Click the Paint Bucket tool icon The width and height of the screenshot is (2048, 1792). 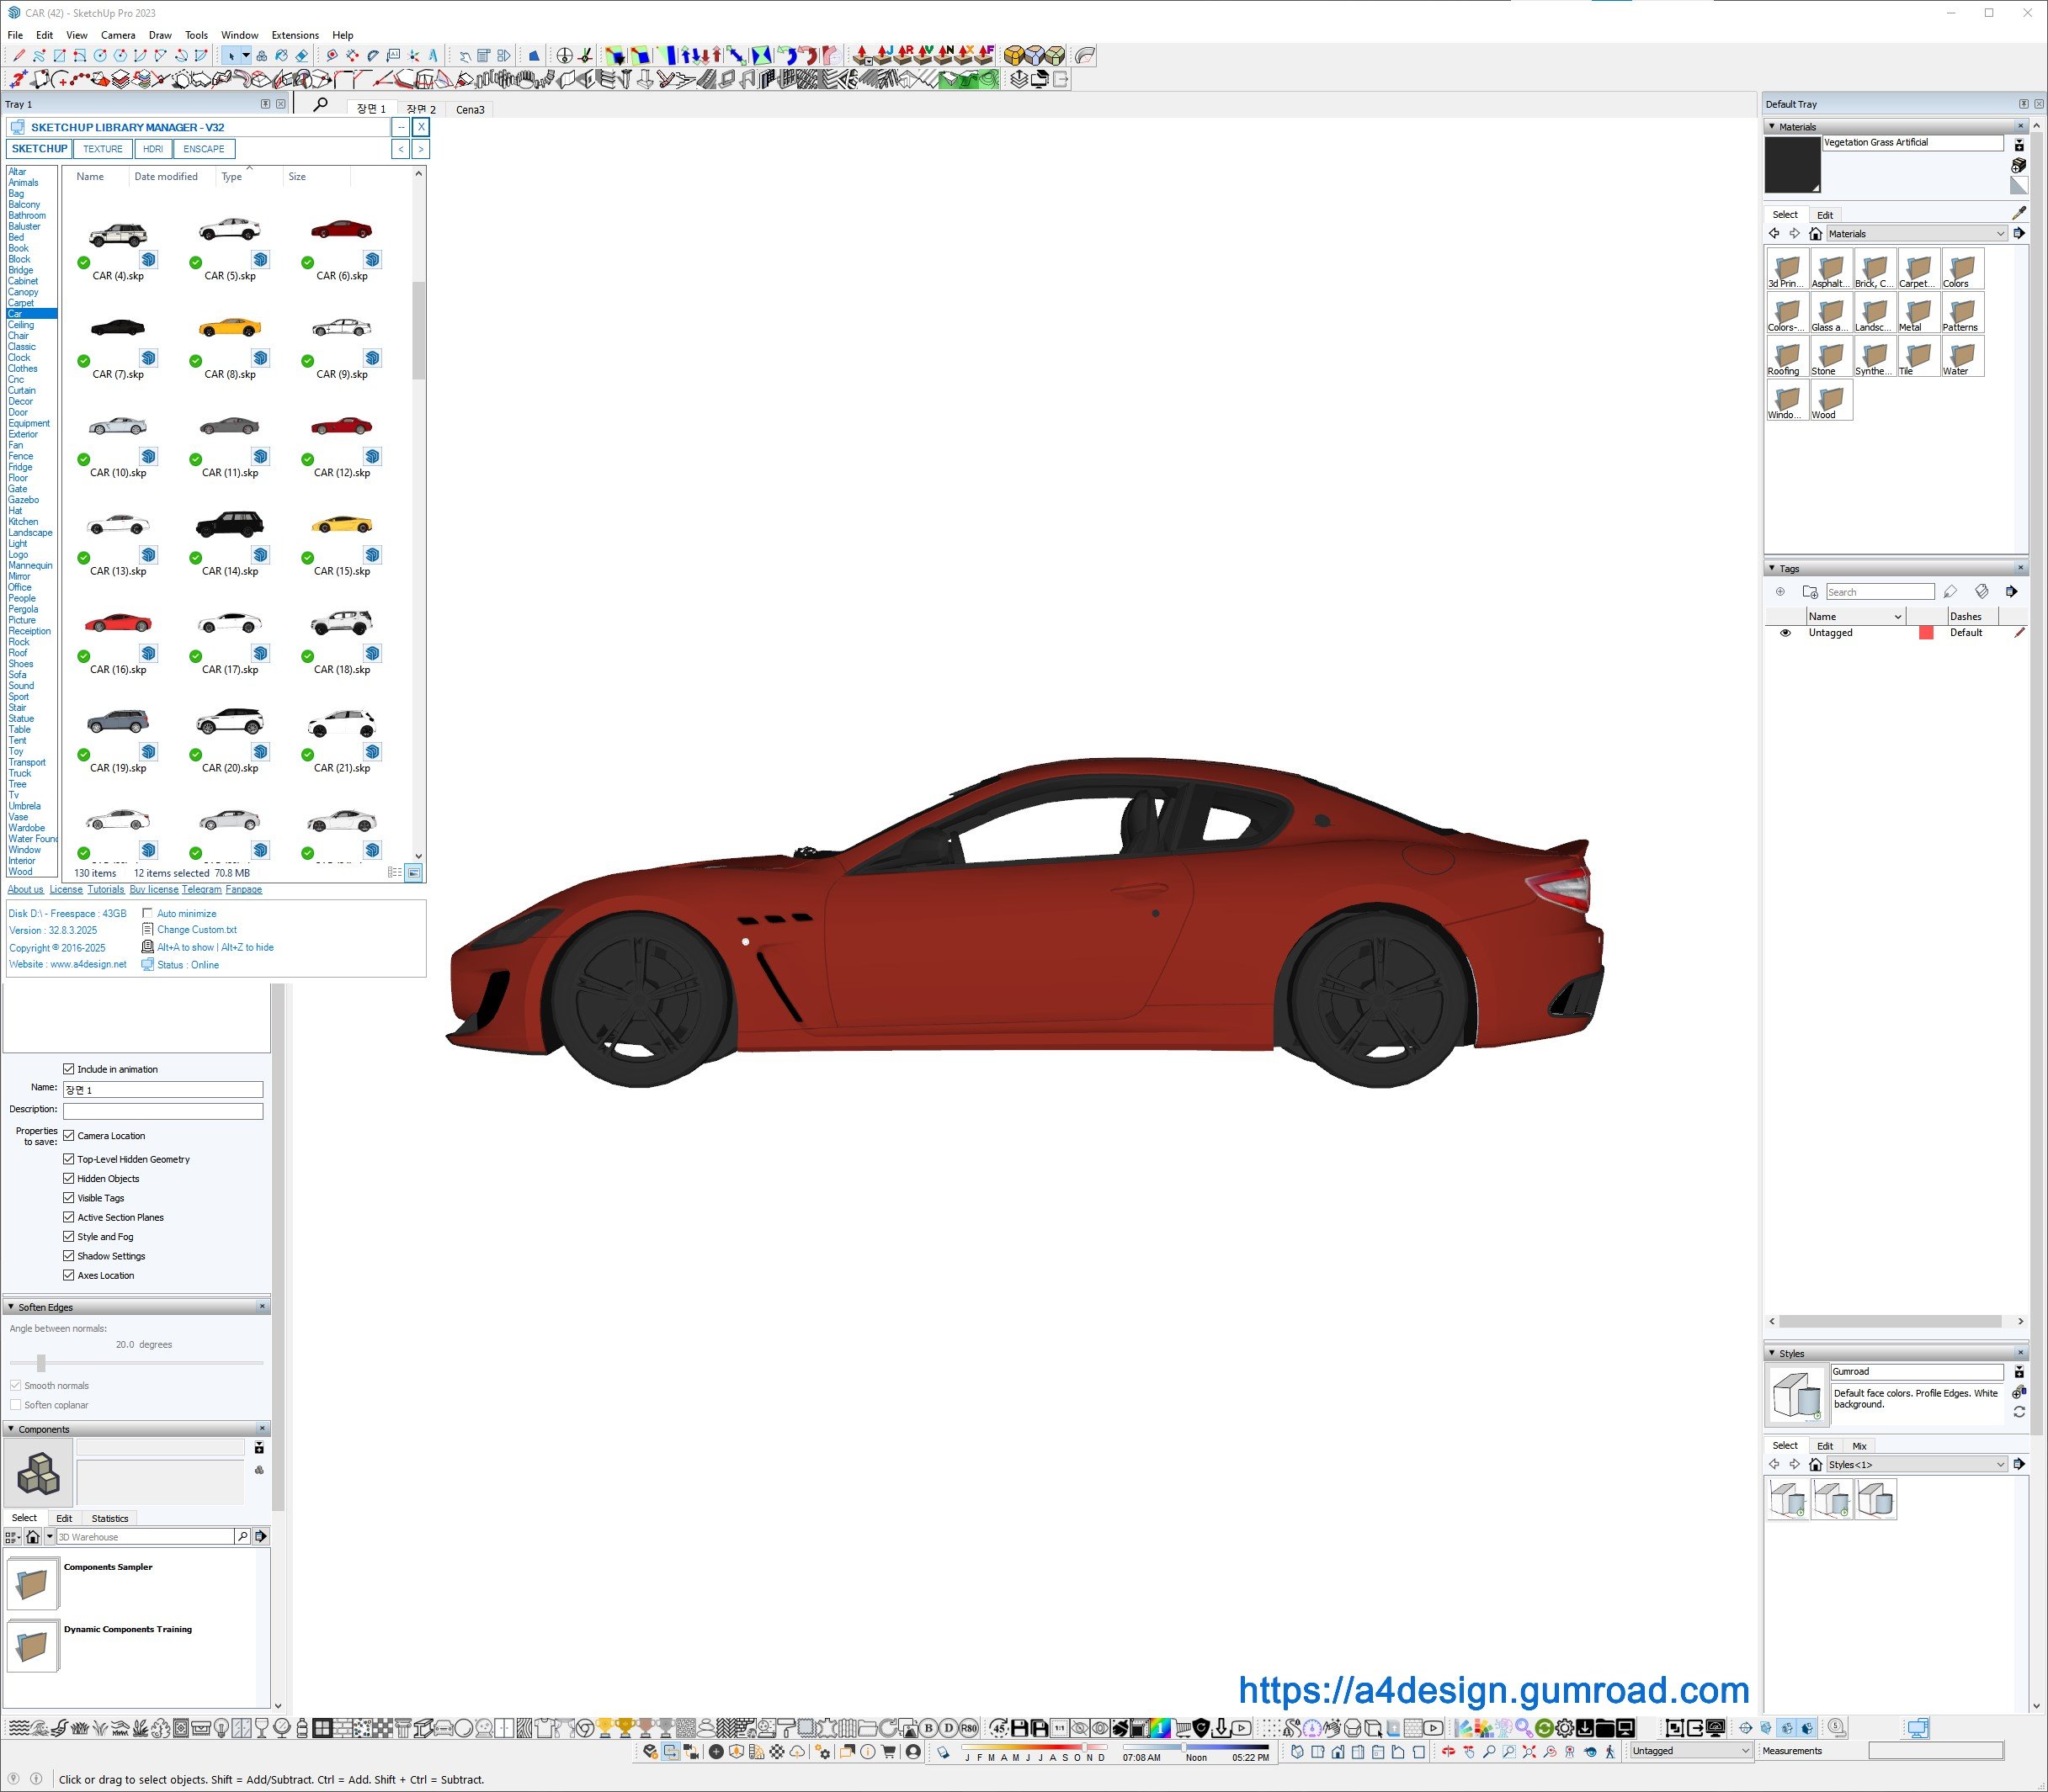coord(281,56)
